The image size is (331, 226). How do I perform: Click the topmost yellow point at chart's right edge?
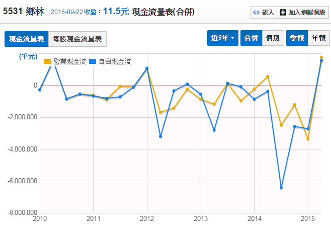click(x=321, y=57)
